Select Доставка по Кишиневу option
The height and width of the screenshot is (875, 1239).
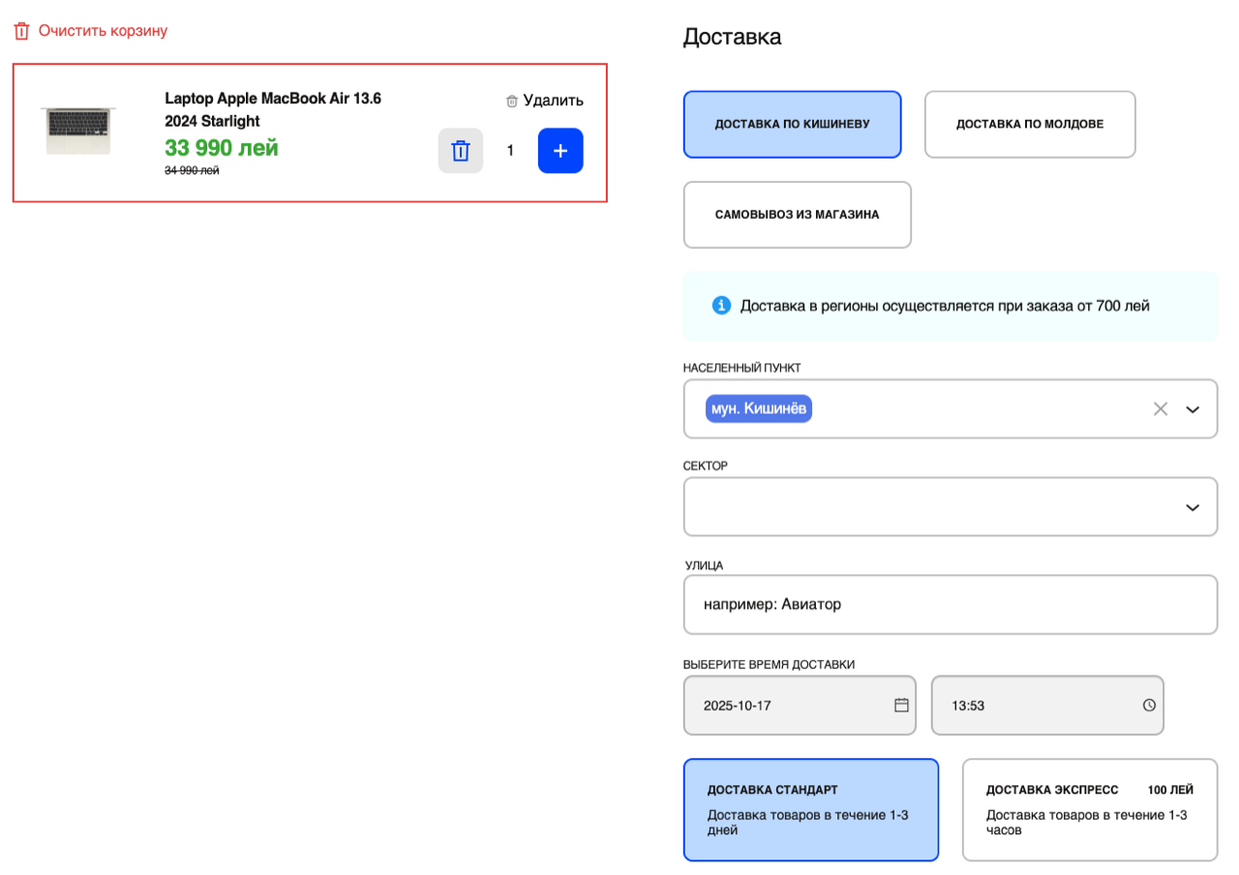point(793,124)
